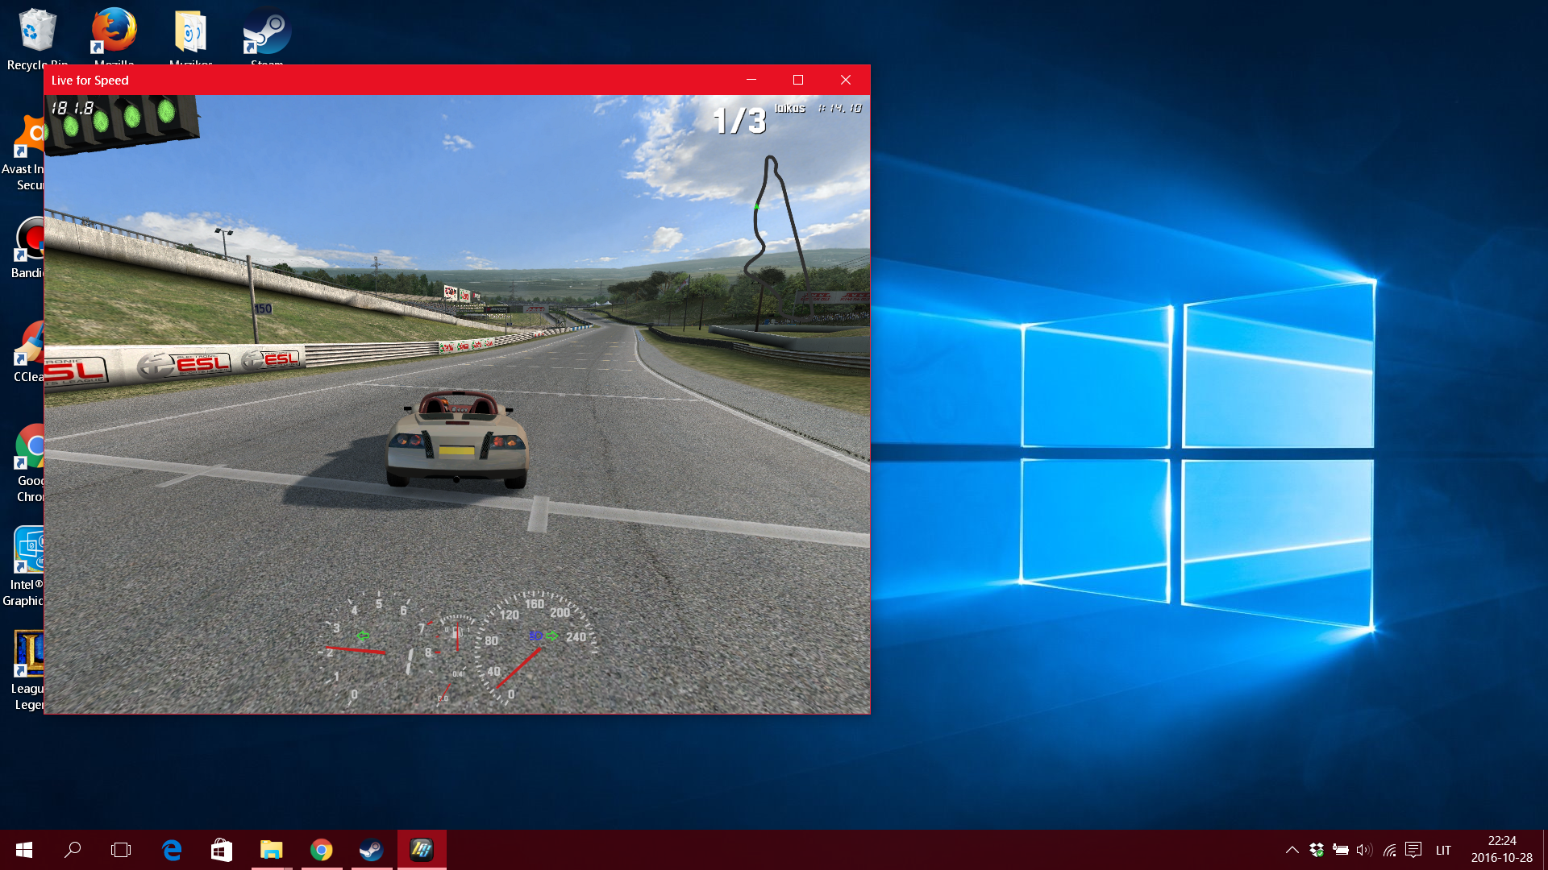Open taskbar search magnifier
Screen dimensions: 1548x870
click(73, 850)
